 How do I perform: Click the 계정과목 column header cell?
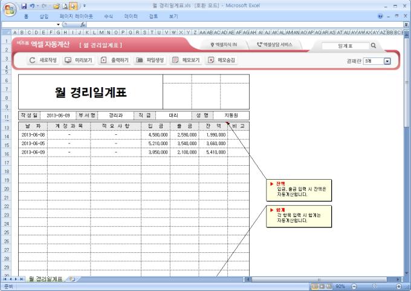click(x=69, y=126)
